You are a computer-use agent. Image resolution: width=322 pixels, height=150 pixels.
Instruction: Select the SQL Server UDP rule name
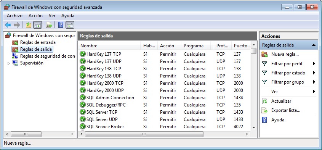tap(102, 119)
